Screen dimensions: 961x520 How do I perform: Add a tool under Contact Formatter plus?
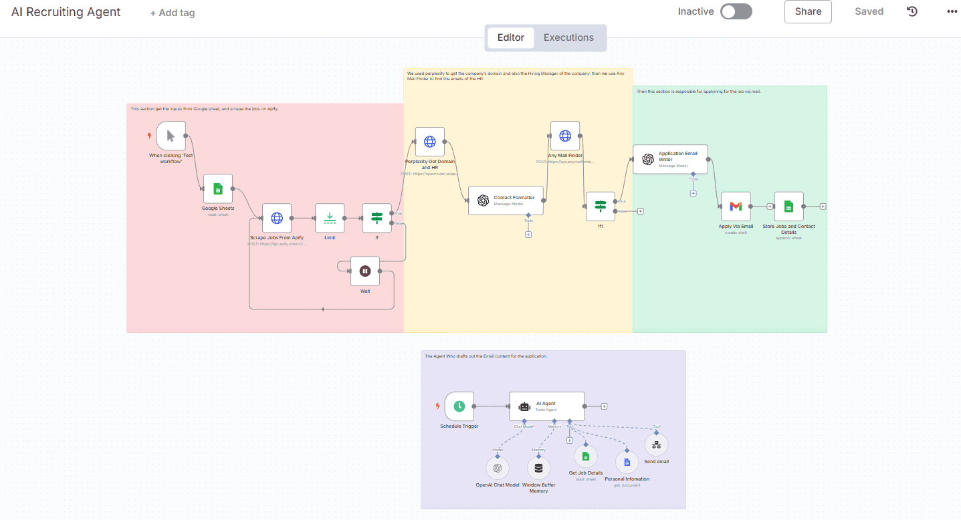pos(528,235)
